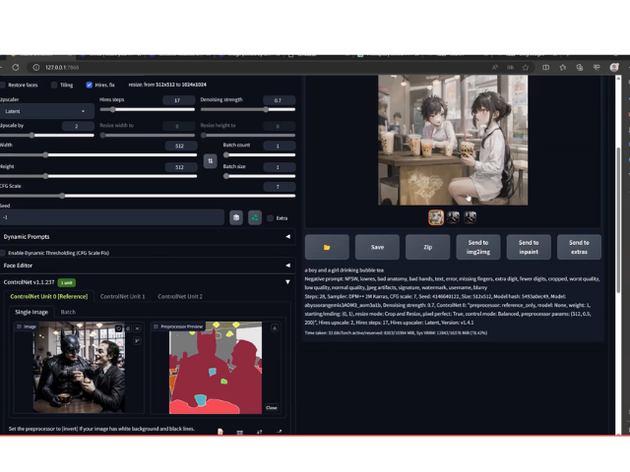Add the page to favorites with the star icon
Screen dimensions: 630x472
[x=526, y=68]
